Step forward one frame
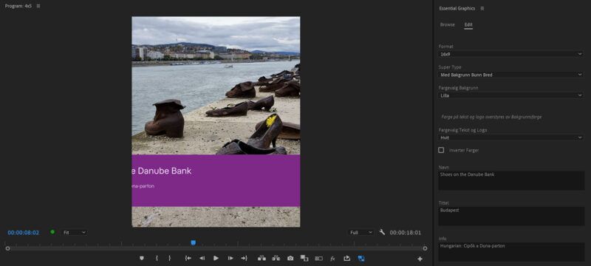 pos(230,259)
